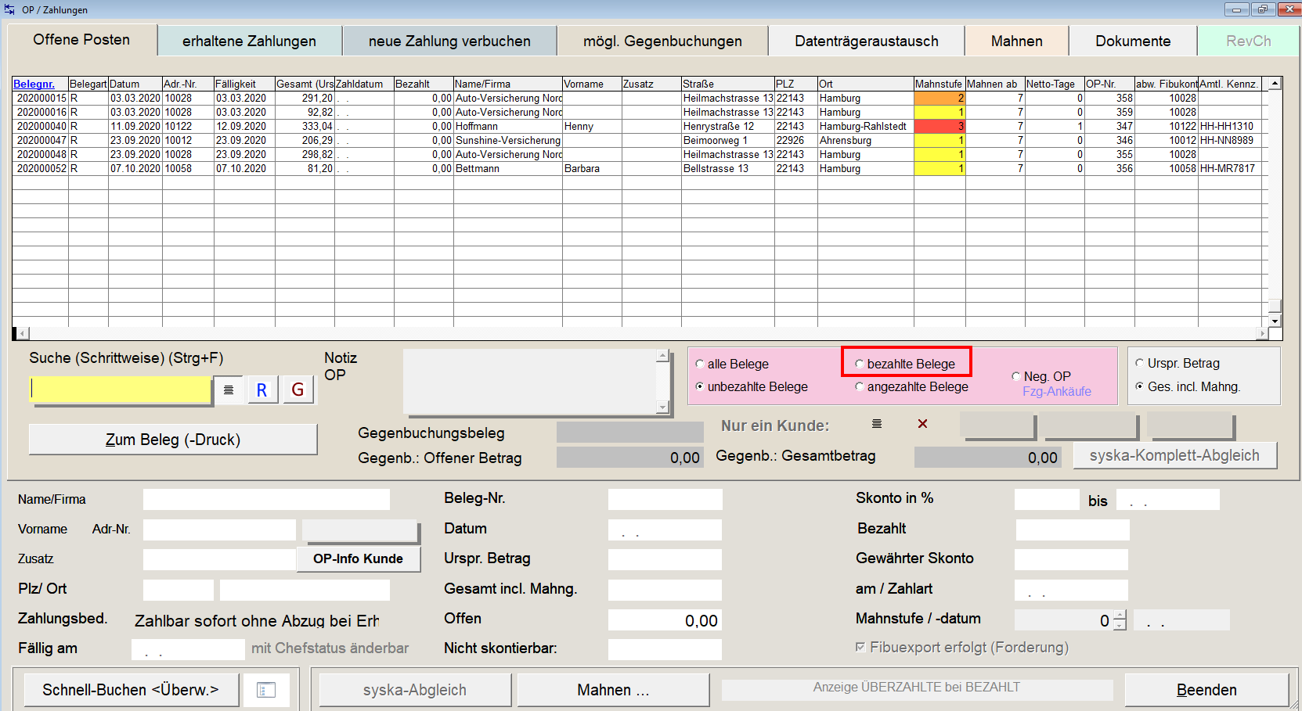1302x711 pixels.
Task: Click the Fzg-Ankäufe link
Action: coord(1056,391)
